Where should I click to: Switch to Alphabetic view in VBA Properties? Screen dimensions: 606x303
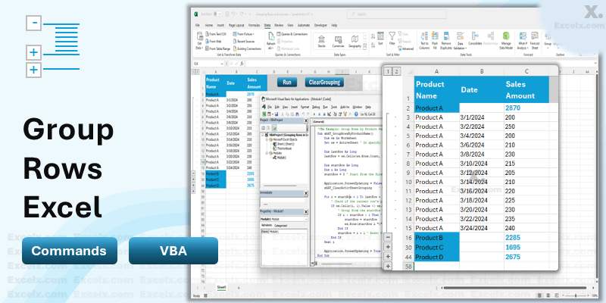pos(267,225)
